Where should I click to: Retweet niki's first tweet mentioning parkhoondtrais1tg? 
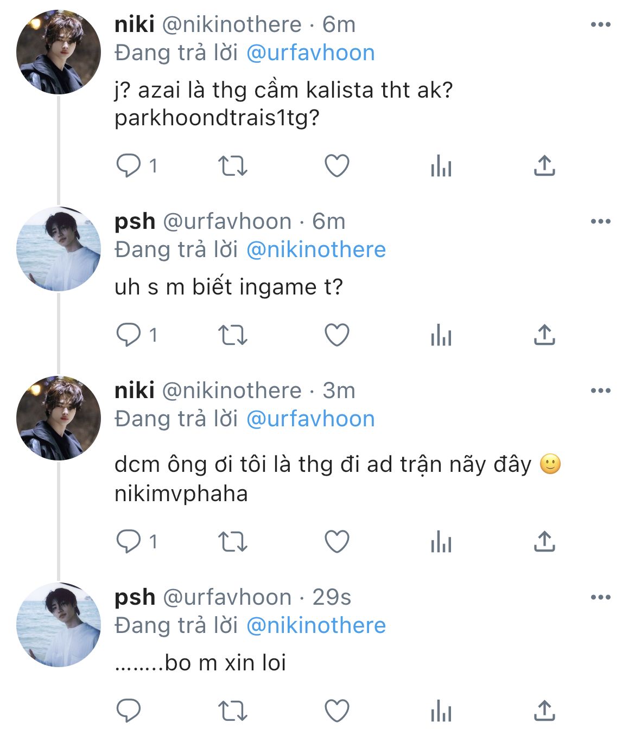[232, 166]
